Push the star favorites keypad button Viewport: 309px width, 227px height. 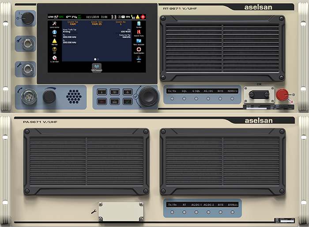[128, 92]
